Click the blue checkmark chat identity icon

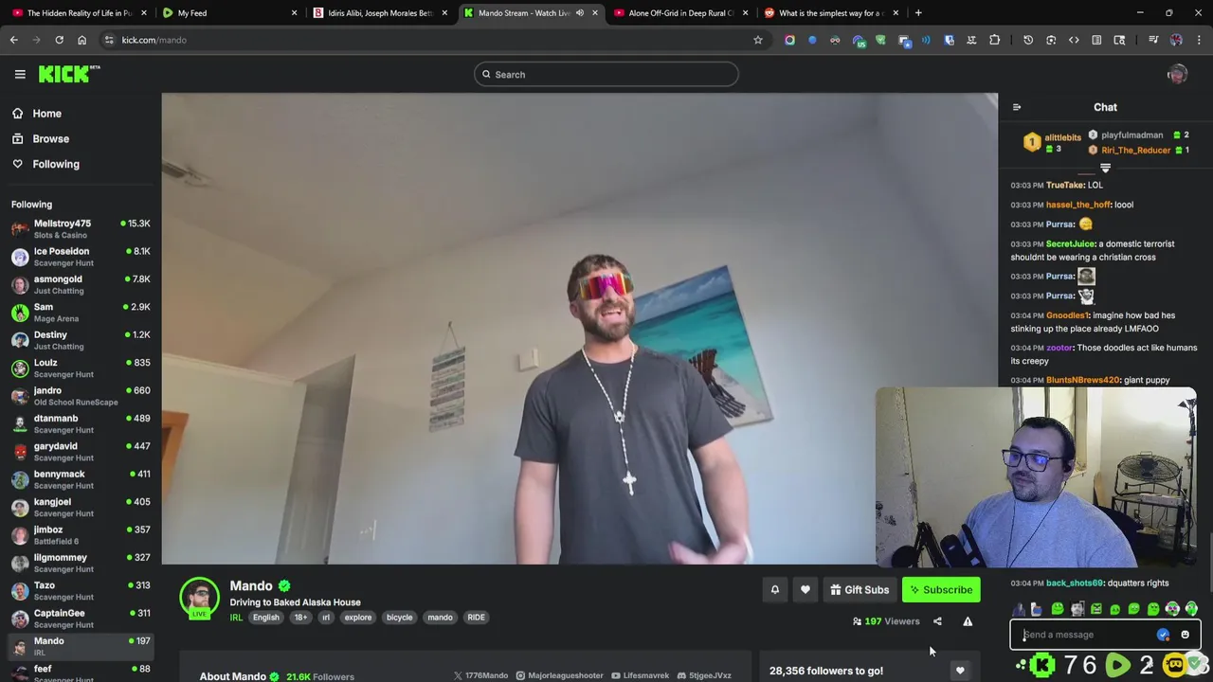(1163, 635)
